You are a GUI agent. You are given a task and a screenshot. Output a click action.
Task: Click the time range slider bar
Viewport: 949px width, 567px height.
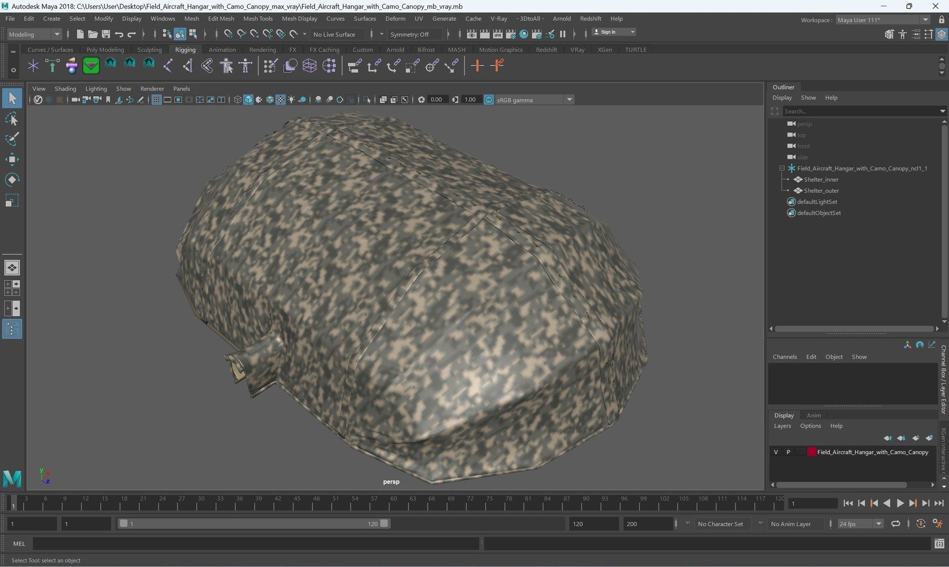254,523
